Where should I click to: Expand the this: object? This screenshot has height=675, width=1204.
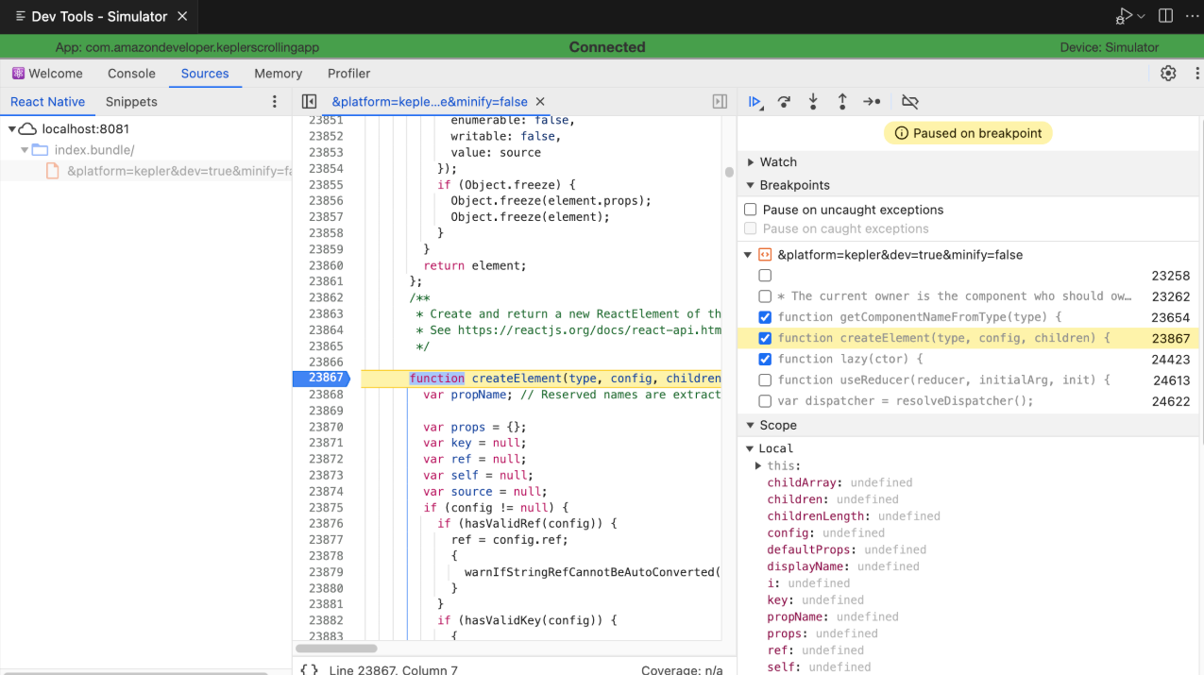coord(758,466)
